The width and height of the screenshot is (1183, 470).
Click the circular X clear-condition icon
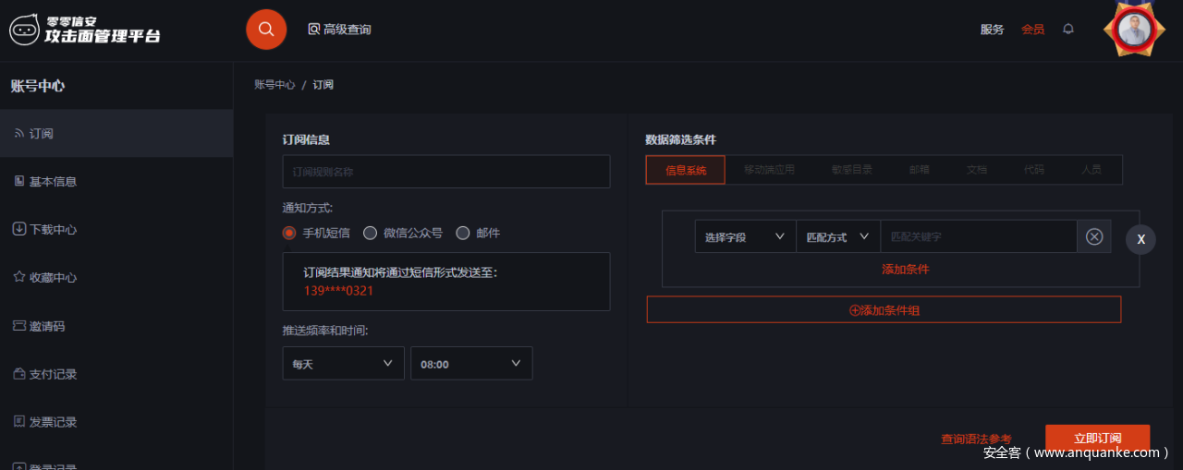click(1094, 236)
